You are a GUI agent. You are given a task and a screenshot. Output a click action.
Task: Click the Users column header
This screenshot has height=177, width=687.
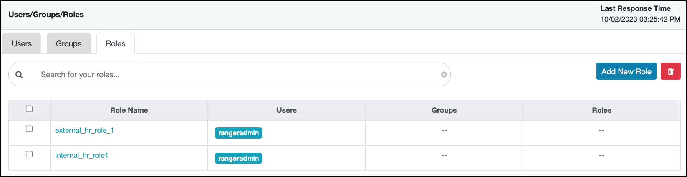[287, 110]
